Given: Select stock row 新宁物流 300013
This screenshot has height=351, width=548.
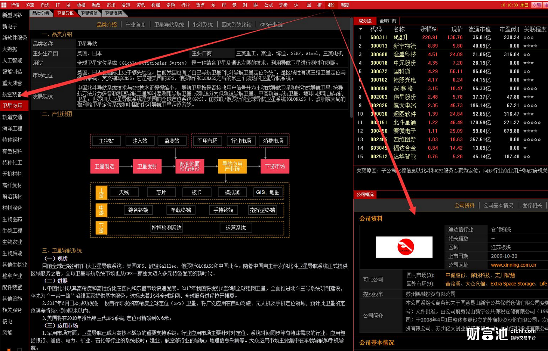Looking at the screenshot, I should coord(451,46).
